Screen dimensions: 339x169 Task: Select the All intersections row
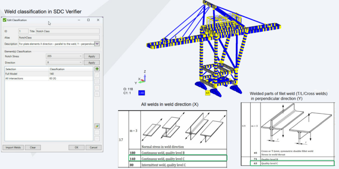(49, 79)
